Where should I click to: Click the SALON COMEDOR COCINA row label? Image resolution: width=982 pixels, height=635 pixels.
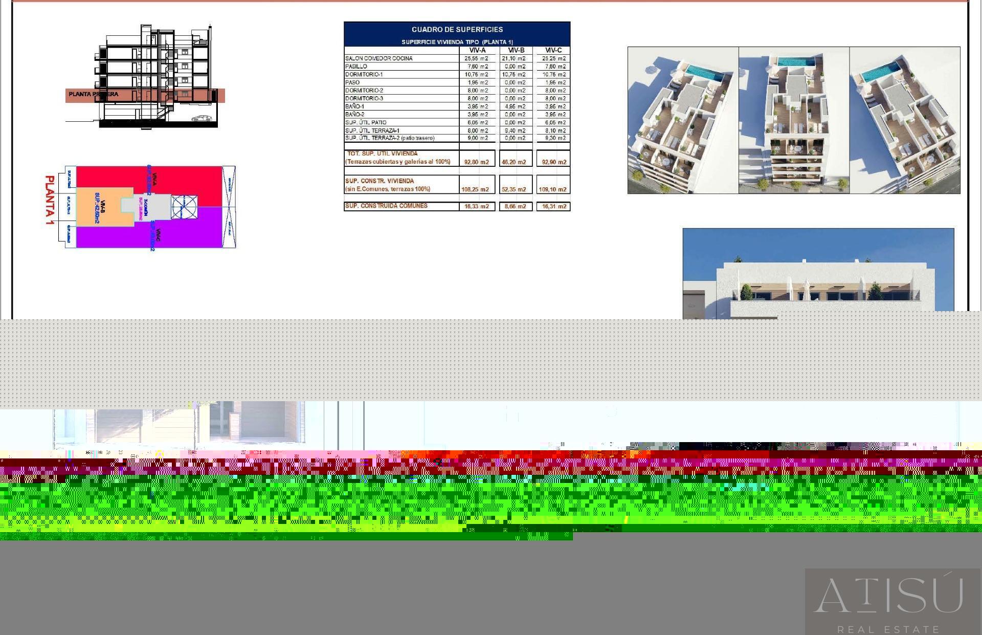coord(379,58)
